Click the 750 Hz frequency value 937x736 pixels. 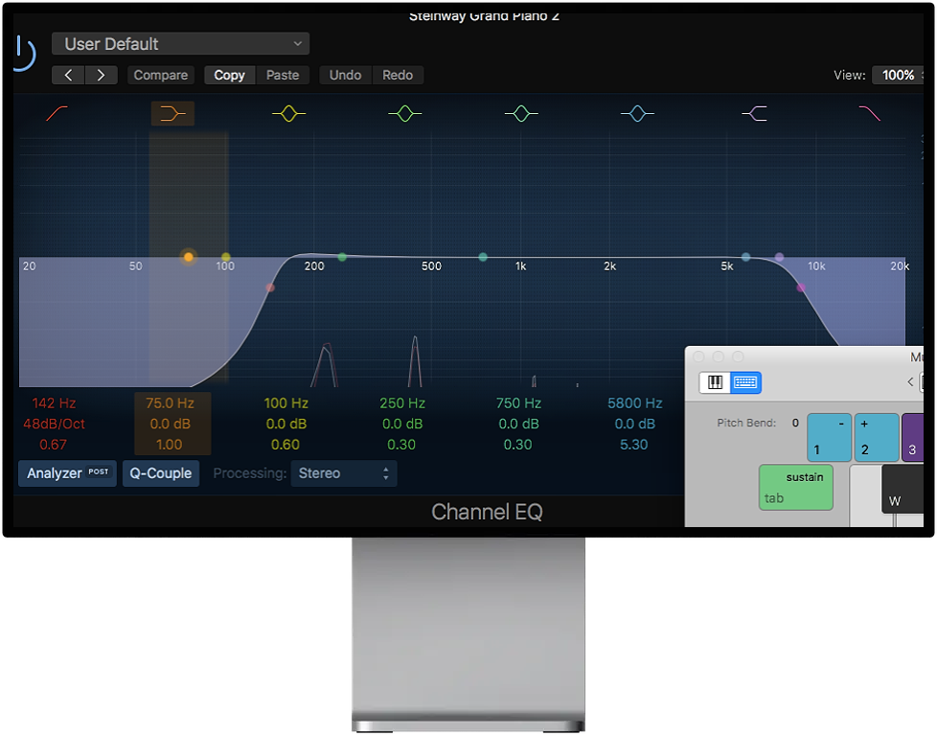tap(518, 403)
